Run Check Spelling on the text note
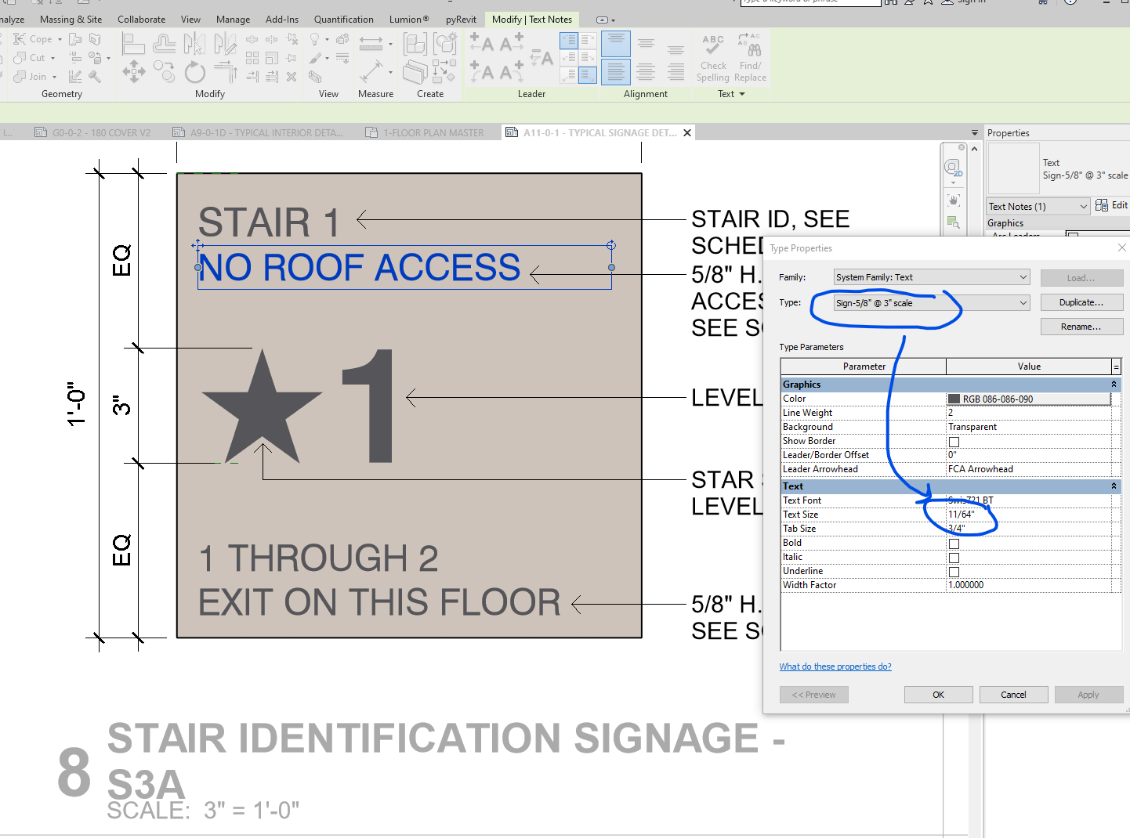 (x=712, y=55)
